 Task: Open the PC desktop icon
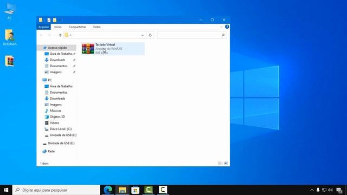(x=10, y=11)
